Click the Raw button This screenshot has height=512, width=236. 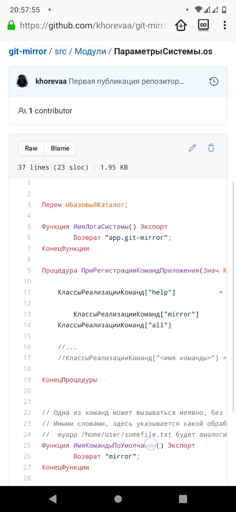pyautogui.click(x=31, y=148)
